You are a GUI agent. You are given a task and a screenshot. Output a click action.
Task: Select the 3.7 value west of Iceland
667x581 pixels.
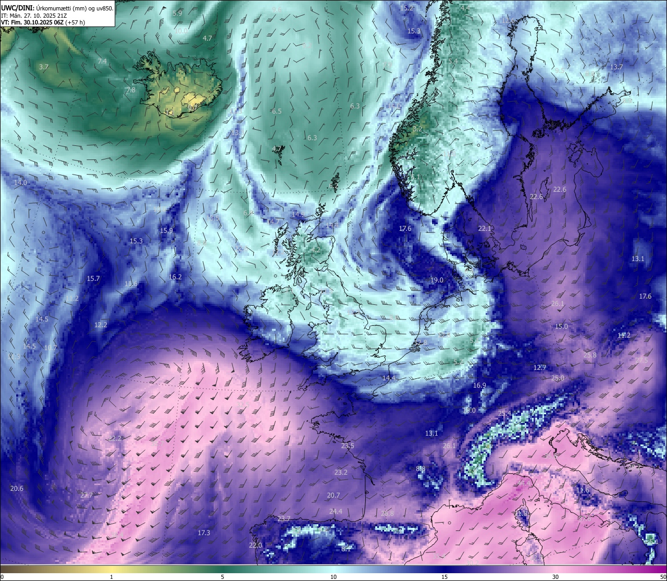44,67
